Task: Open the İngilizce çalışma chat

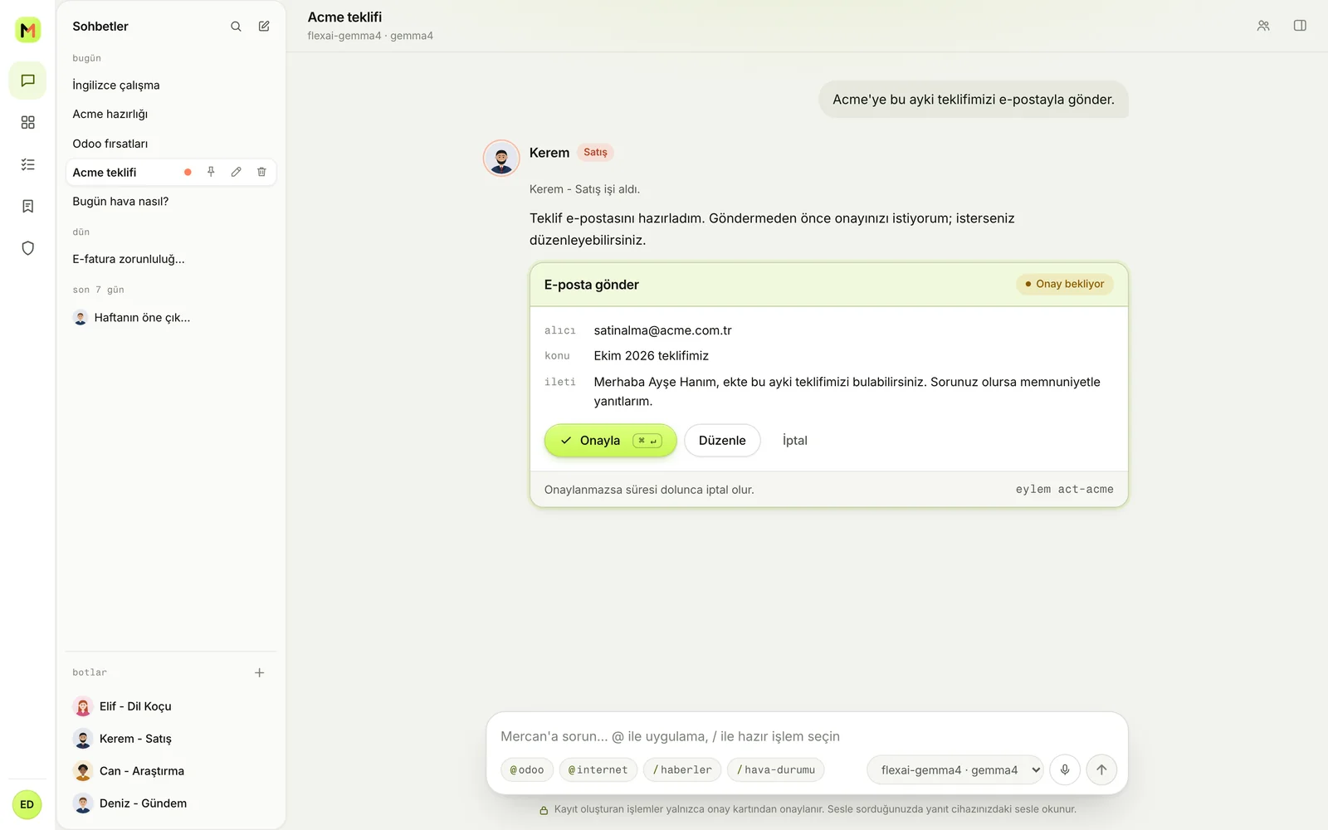Action: (x=170, y=85)
